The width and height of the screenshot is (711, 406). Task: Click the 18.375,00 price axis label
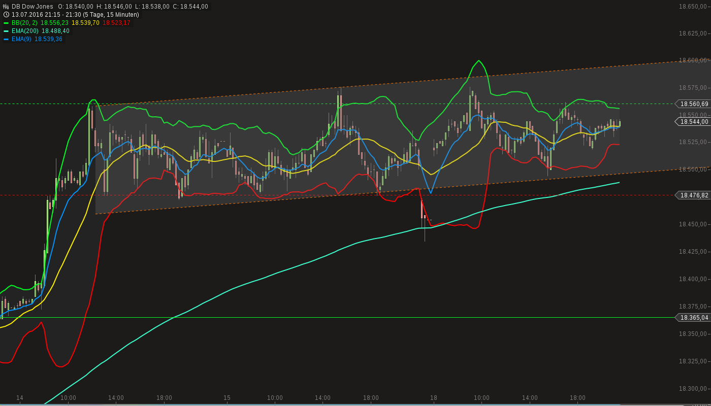click(694, 307)
